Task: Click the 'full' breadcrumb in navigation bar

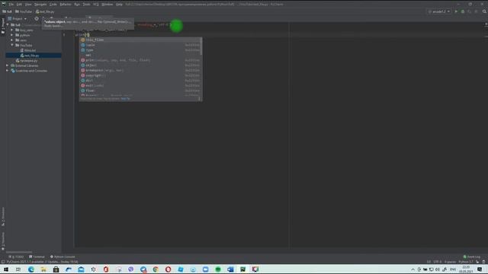Action: coord(7,11)
